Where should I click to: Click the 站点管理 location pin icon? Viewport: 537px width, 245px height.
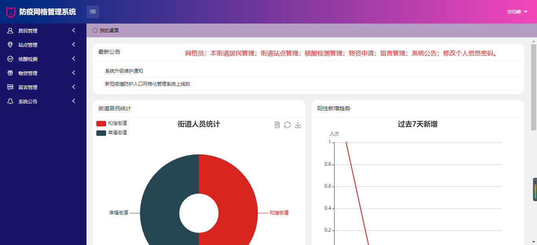(10, 45)
